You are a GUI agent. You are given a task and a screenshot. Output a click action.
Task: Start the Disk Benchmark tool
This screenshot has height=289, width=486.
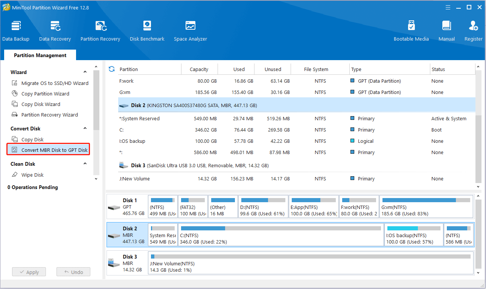(147, 31)
